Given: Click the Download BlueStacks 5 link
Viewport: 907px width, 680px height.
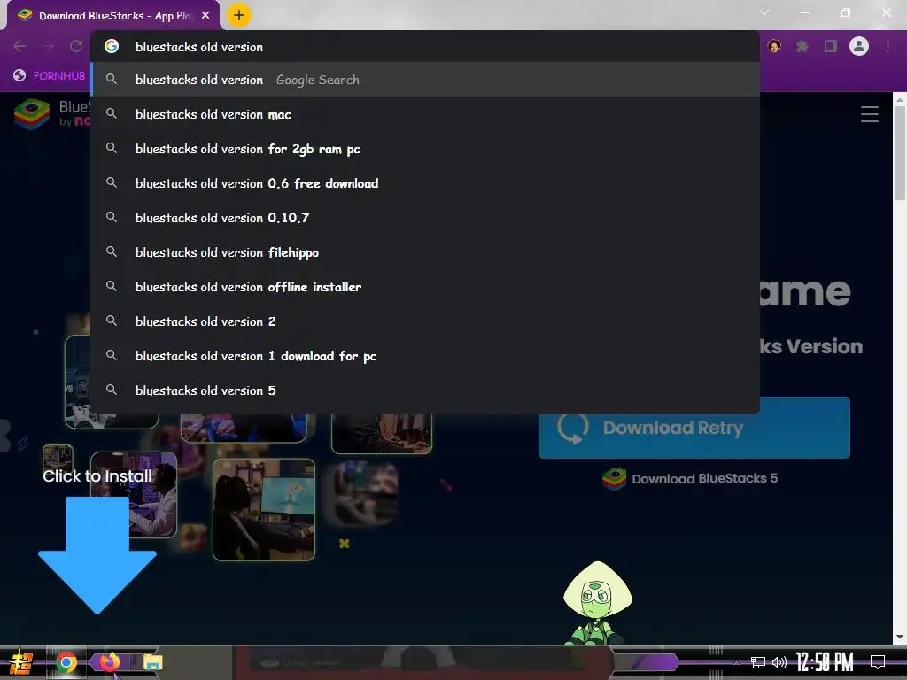Looking at the screenshot, I should [704, 479].
